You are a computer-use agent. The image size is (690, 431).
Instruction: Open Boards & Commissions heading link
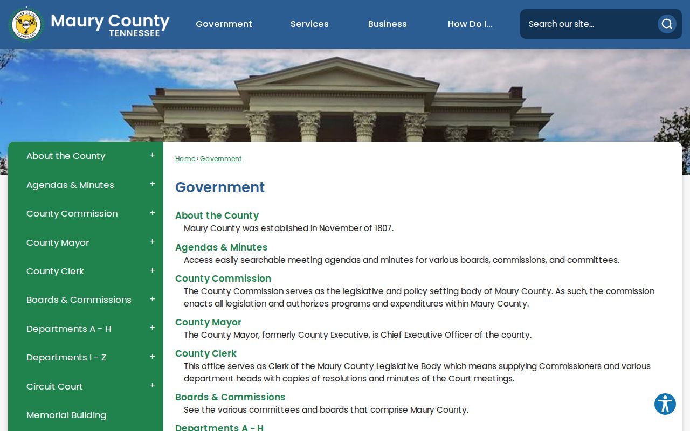pyautogui.click(x=230, y=397)
